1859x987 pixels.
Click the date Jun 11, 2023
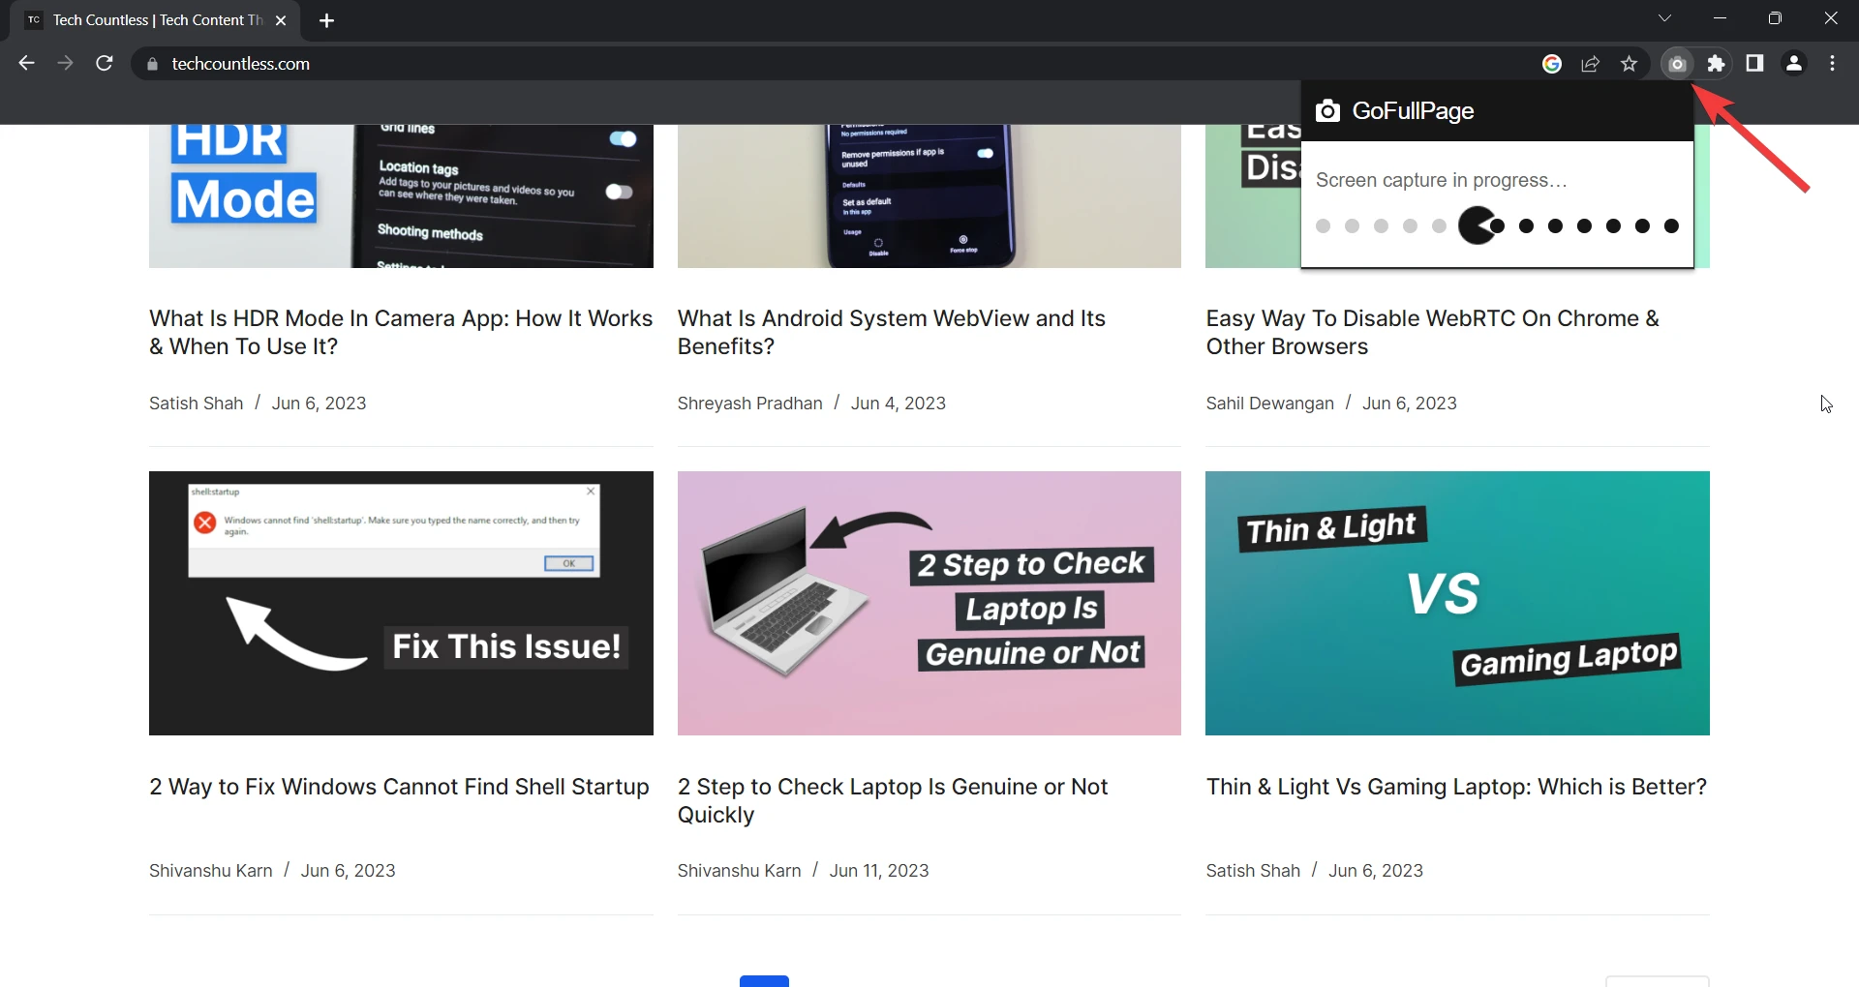[879, 871]
